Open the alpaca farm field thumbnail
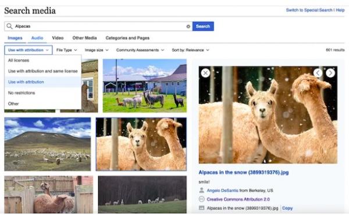 coord(145,86)
